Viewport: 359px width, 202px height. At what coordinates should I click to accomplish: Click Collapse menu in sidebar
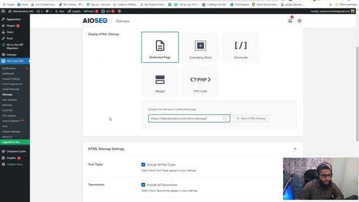[x=15, y=164]
